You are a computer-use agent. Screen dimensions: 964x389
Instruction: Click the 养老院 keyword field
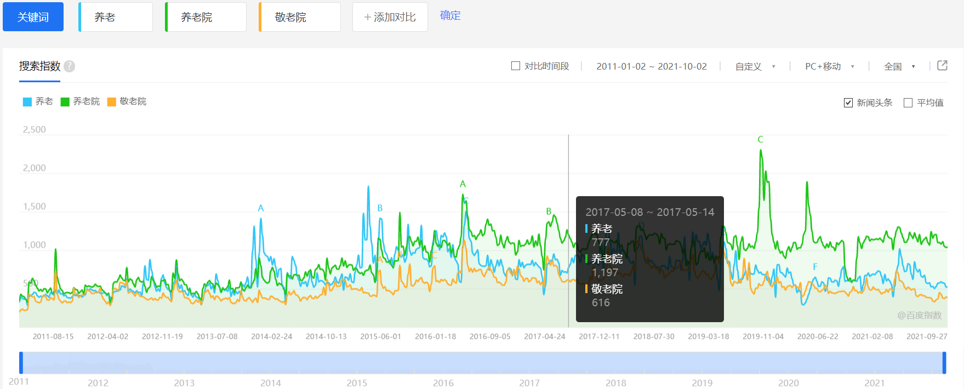(206, 17)
